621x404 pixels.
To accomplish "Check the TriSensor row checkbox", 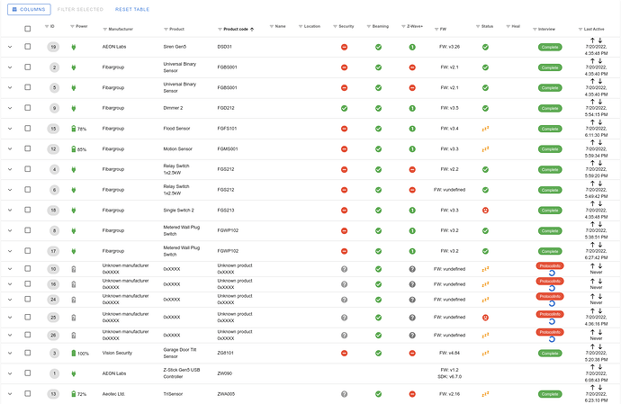I will point(27,394).
